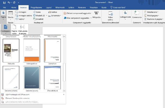Viewport: 165px width, 108px height.
Task: Undo the last action
Action: (x=9, y=2)
